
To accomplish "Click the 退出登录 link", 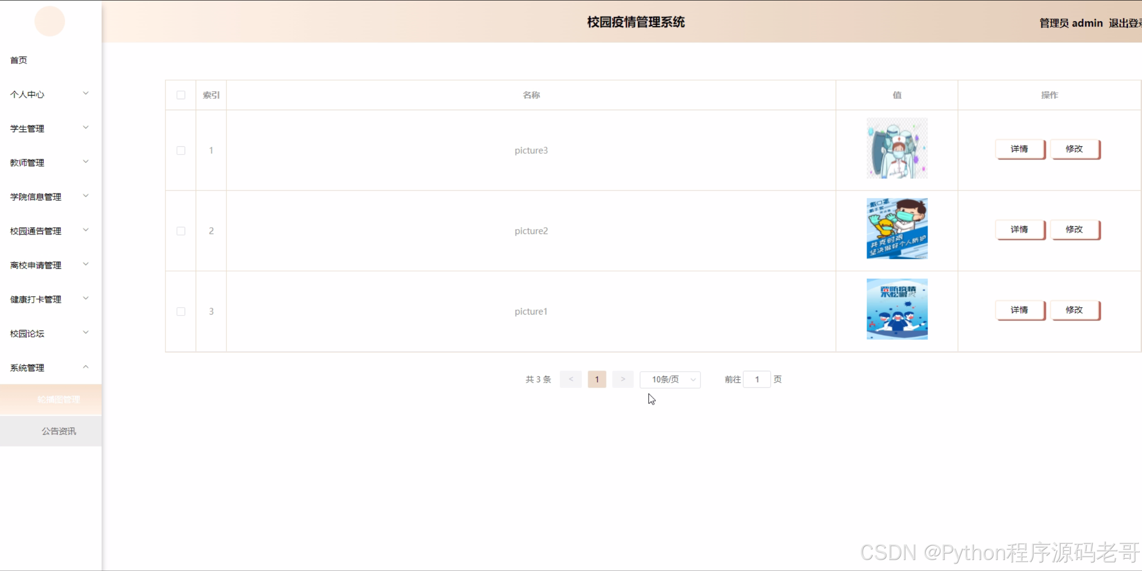I will [x=1125, y=23].
